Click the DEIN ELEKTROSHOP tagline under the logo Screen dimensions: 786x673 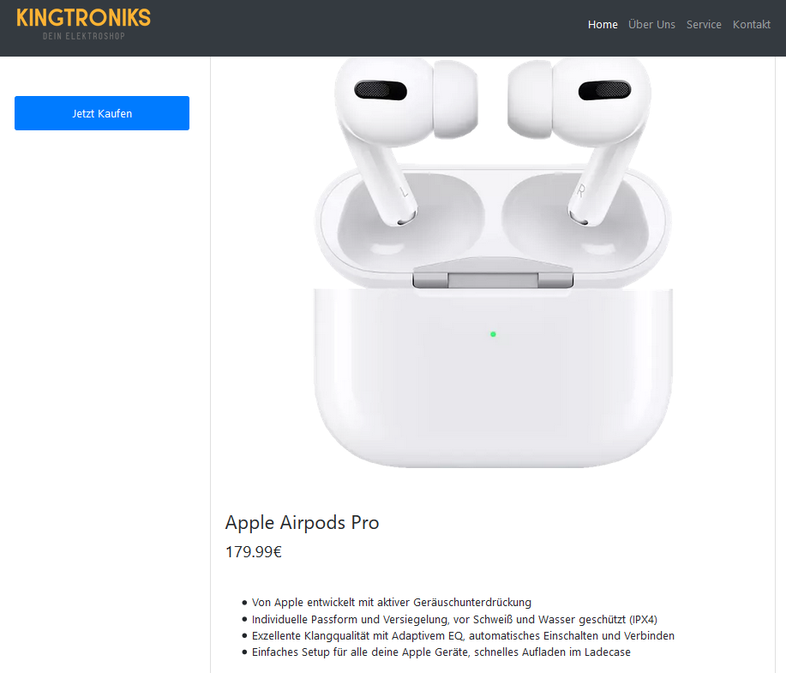coord(84,36)
